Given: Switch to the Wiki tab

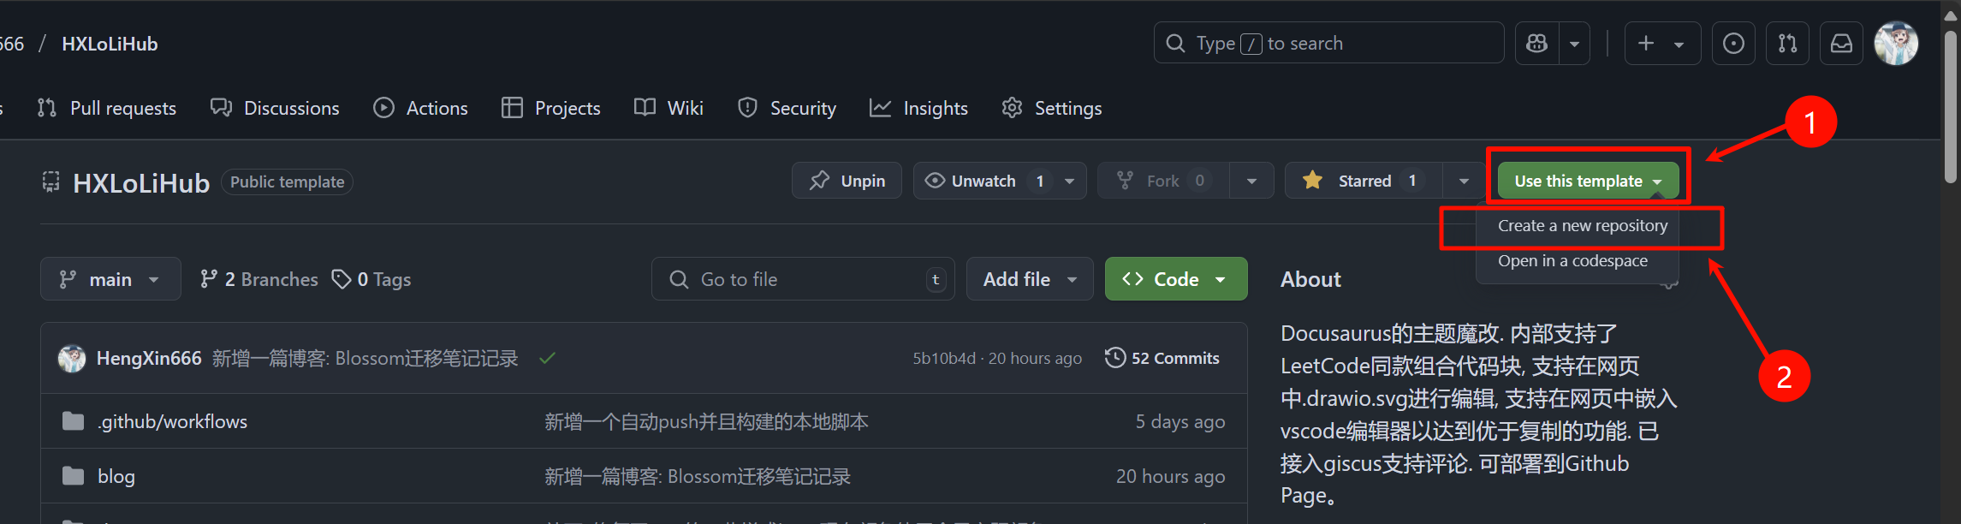Looking at the screenshot, I should [x=669, y=108].
